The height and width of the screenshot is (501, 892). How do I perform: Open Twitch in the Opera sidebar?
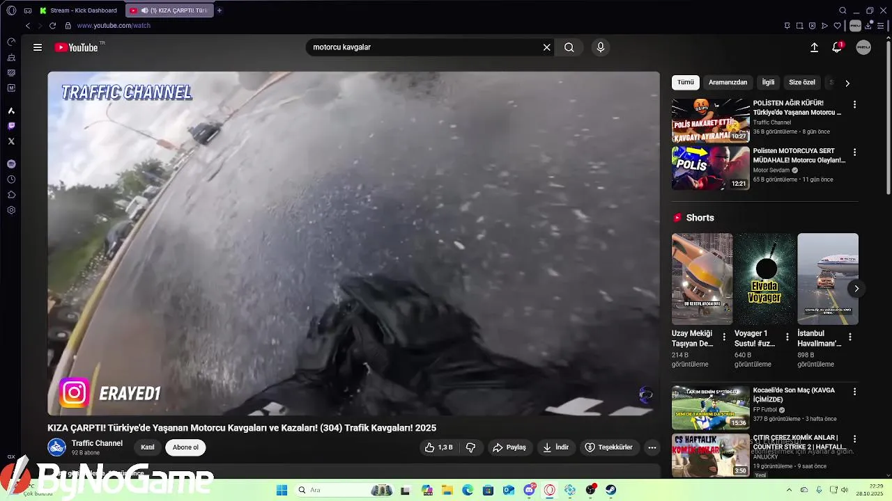pos(11,126)
